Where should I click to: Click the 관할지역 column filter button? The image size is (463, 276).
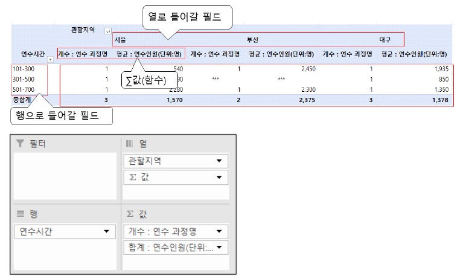(108, 31)
